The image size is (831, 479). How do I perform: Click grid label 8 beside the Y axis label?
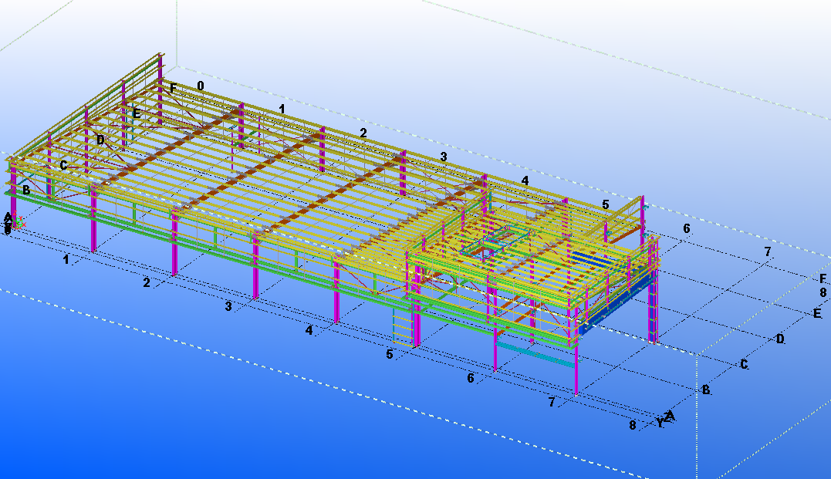(x=632, y=425)
